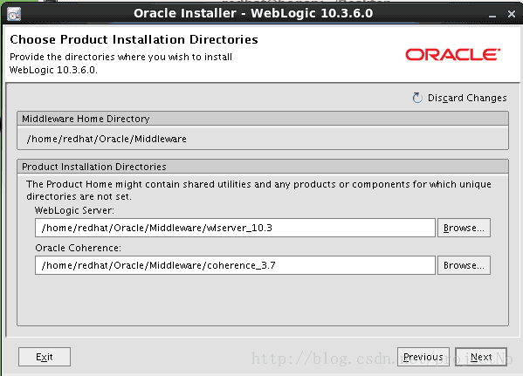523x376 pixels.
Task: Go to the Next installer step
Action: [481, 357]
